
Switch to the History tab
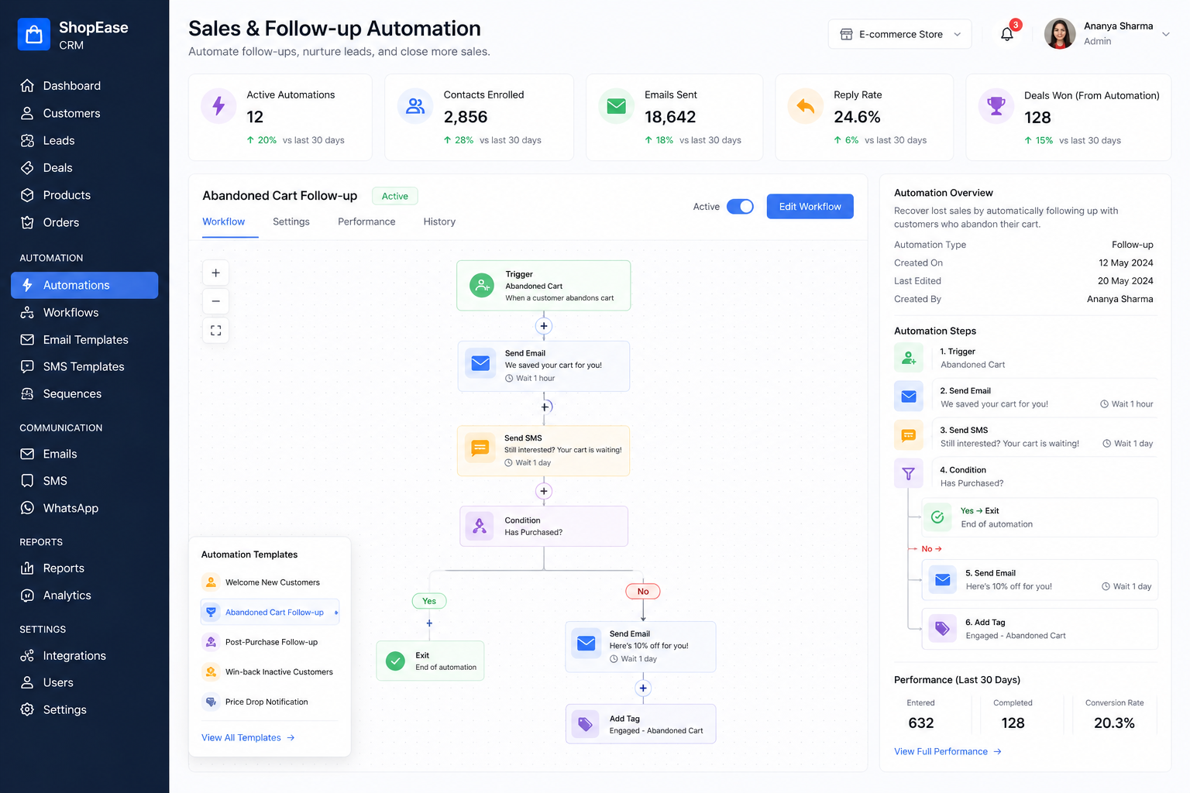439,221
